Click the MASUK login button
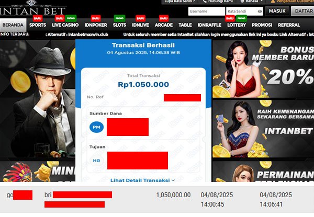This screenshot has height=217, width=314. pos(277,11)
